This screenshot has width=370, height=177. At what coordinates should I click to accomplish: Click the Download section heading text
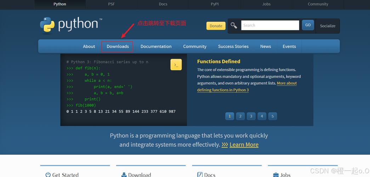140,175
